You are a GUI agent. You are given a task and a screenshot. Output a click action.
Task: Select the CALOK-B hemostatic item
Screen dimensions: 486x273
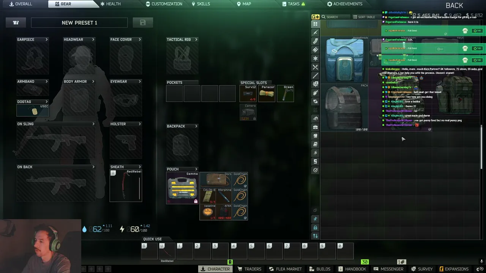(208, 196)
